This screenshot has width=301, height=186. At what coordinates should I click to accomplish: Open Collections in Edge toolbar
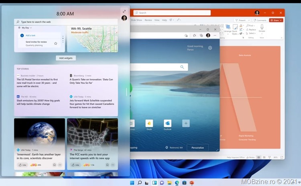pos(201,35)
